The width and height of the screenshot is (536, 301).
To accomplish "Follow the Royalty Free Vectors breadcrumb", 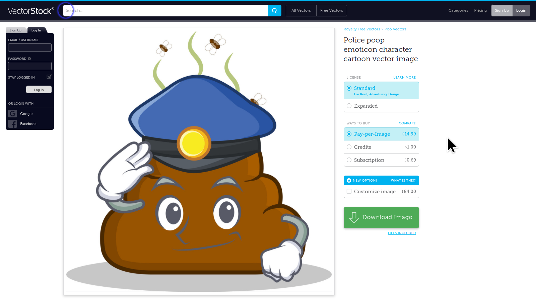I will [362, 29].
